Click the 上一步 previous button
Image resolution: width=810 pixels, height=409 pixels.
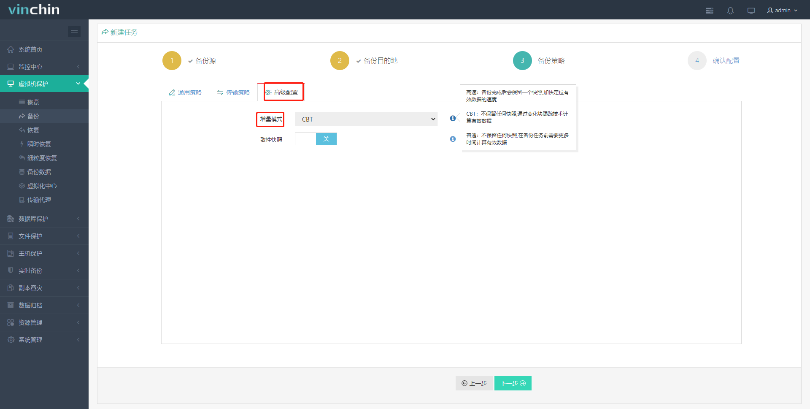pos(474,383)
